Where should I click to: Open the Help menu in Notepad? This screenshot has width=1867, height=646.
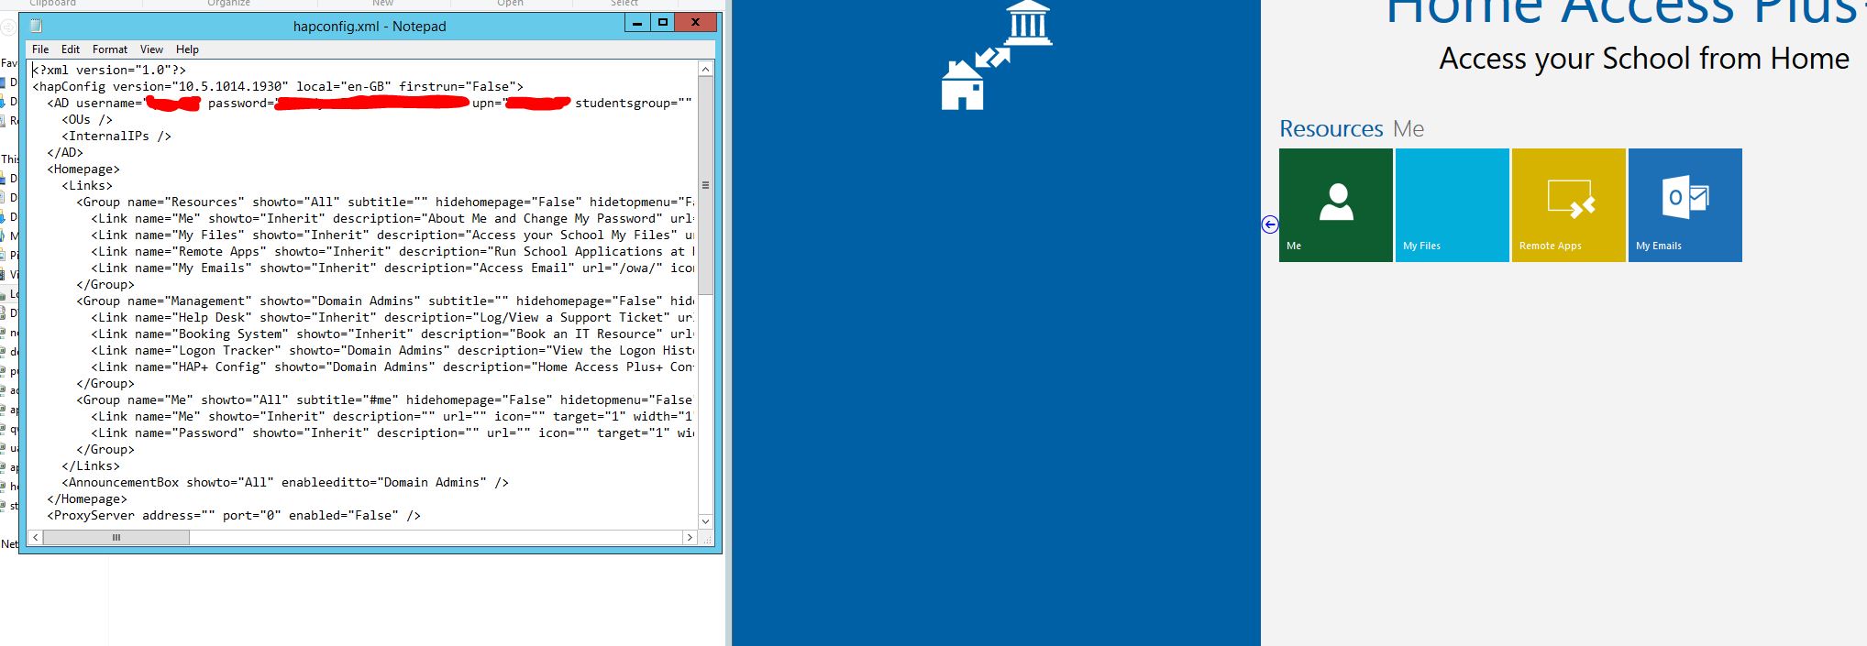point(187,49)
